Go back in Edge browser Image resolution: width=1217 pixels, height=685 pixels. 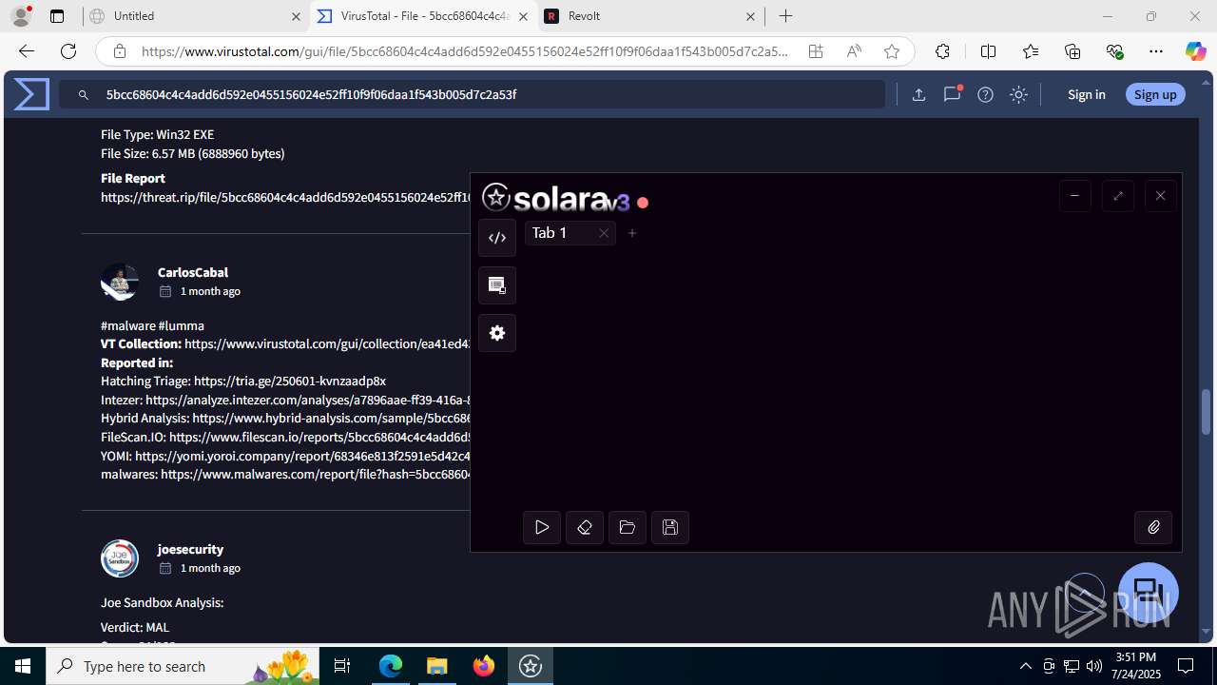tap(27, 51)
